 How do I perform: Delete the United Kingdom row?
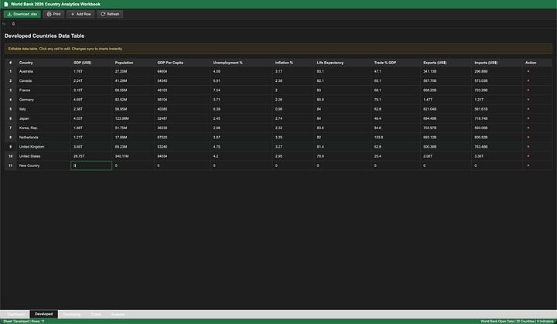pos(528,147)
